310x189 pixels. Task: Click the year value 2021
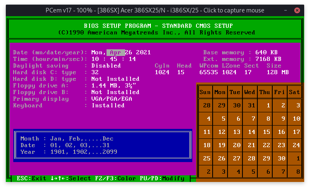pos(143,52)
